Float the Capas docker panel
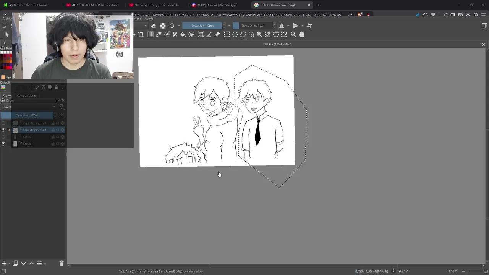 (58, 100)
